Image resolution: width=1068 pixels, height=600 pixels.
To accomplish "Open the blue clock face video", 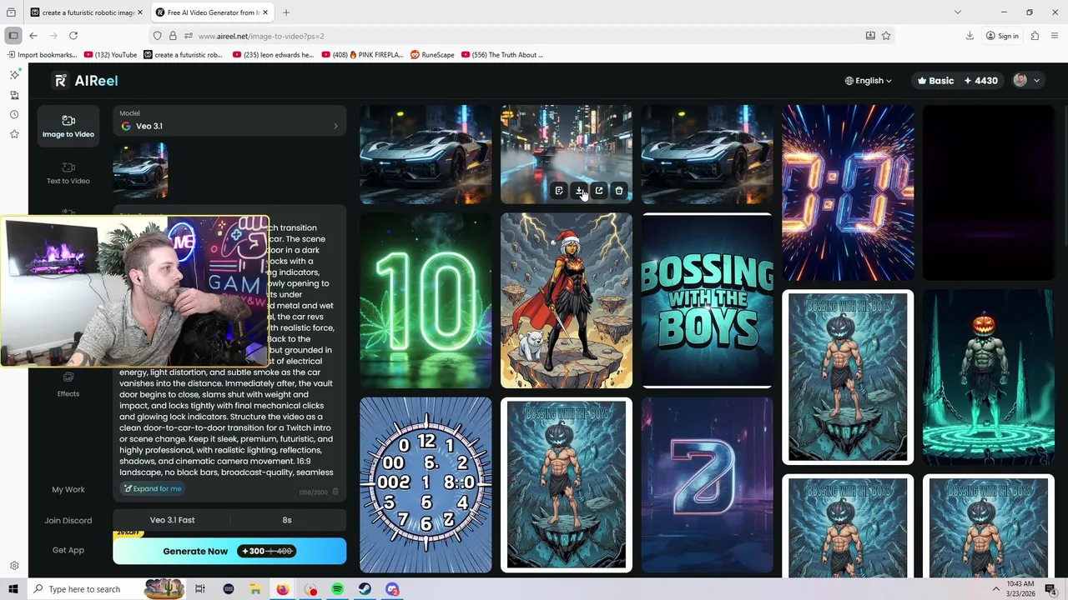I will (x=426, y=485).
